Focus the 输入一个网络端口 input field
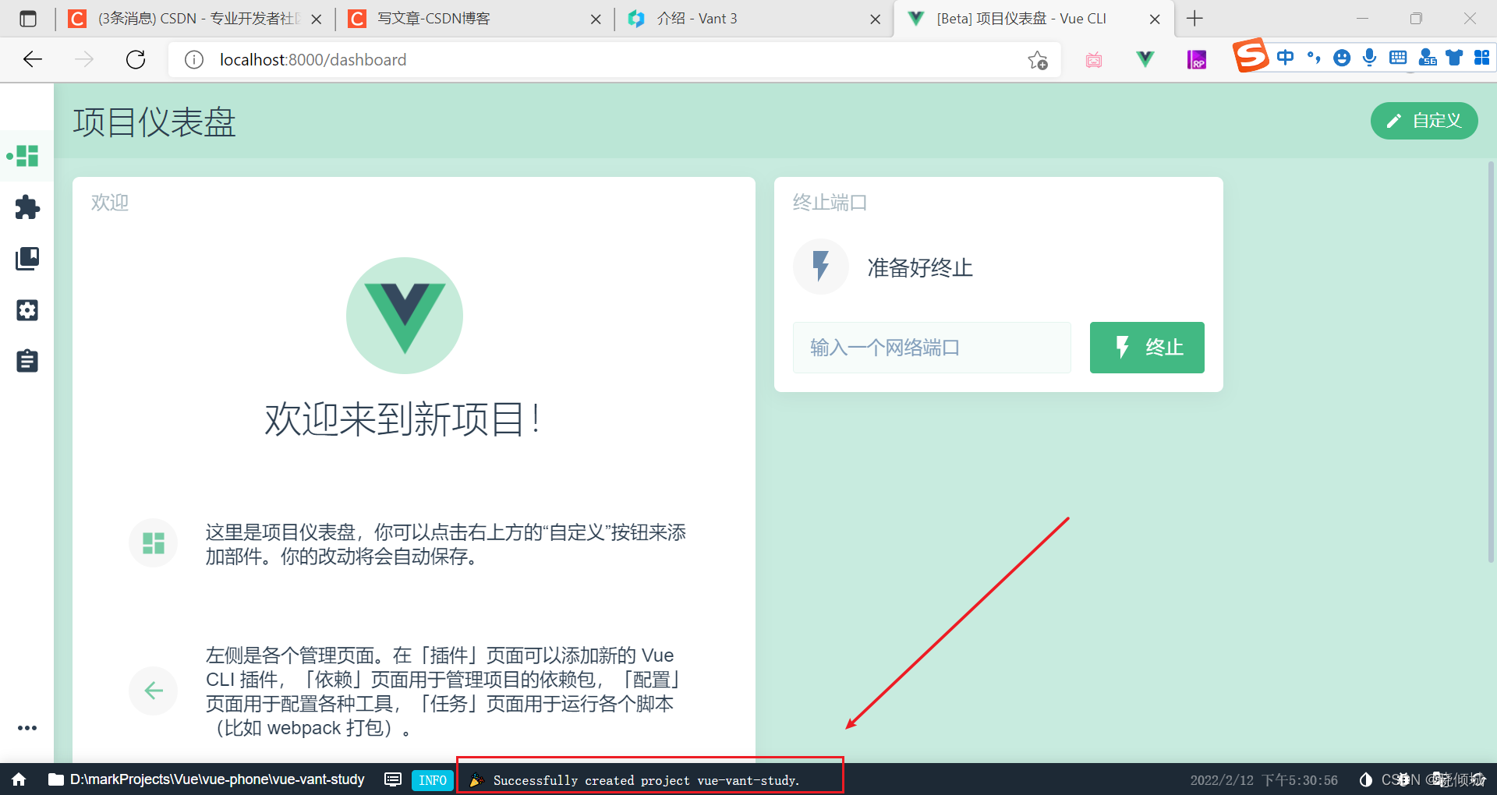 932,348
